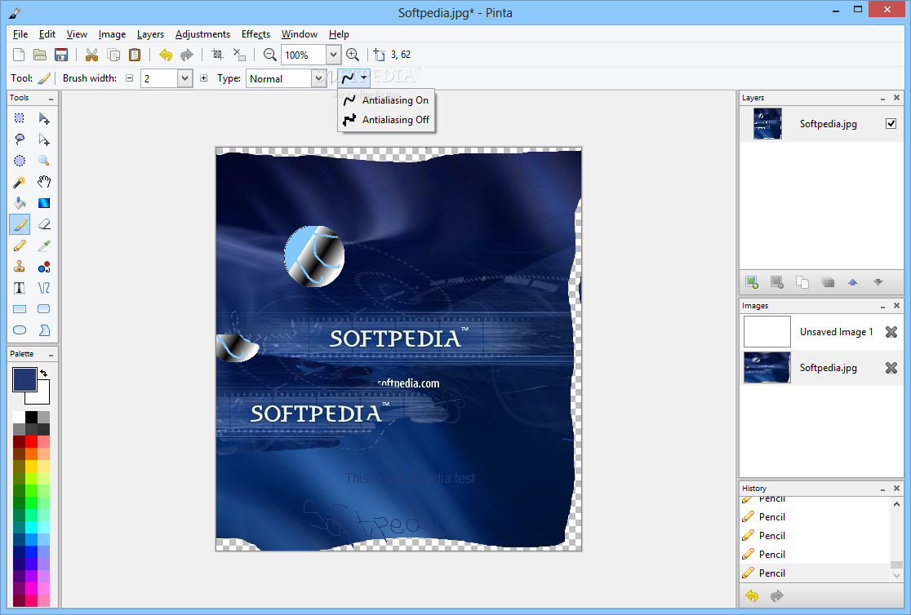Screen dimensions: 911x615
Task: Minimize the History panel
Action: (882, 489)
